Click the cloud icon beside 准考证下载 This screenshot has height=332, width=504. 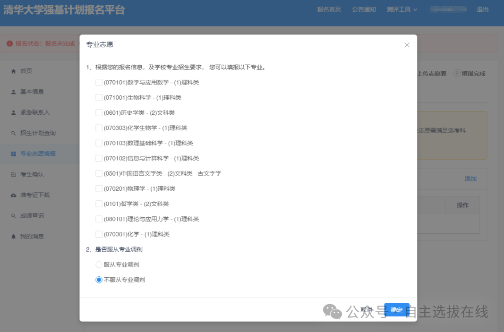click(13, 195)
